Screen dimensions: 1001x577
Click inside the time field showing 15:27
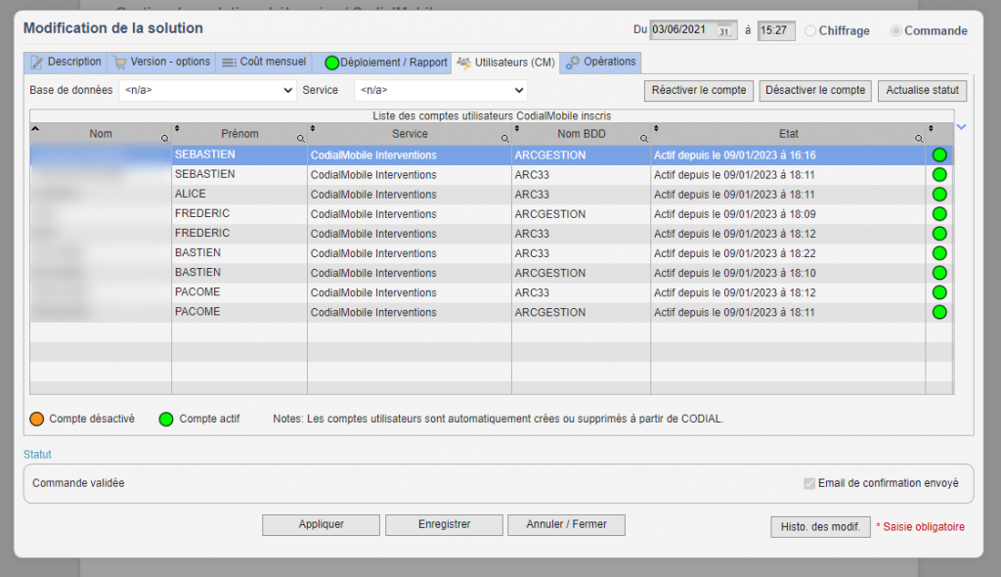[x=774, y=30]
